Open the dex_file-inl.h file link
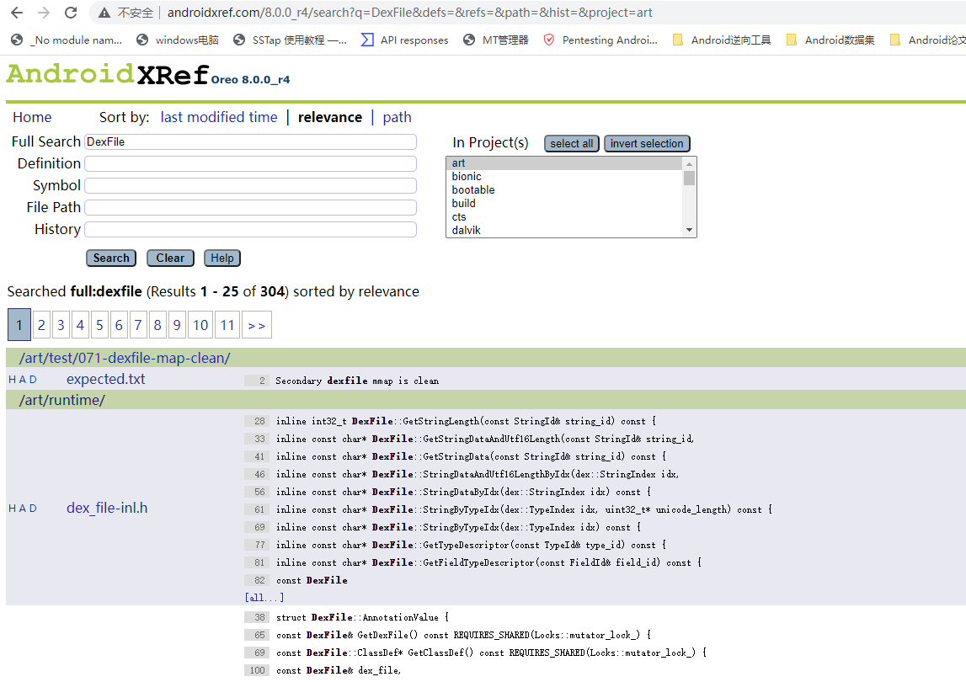Screen dimensions: 966x682 (107, 509)
